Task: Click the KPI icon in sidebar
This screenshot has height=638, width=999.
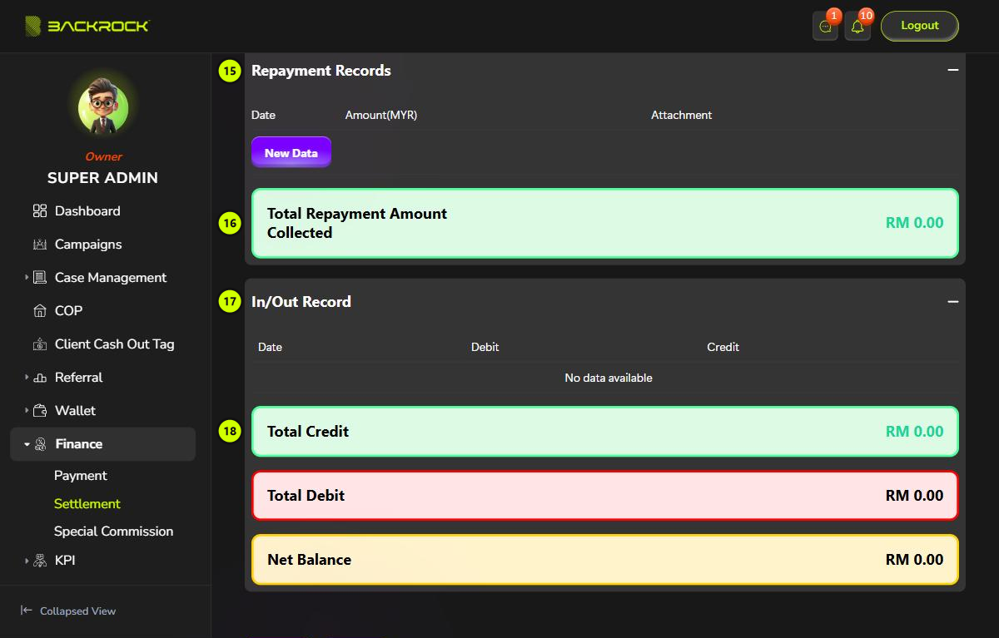Action: [x=40, y=561]
